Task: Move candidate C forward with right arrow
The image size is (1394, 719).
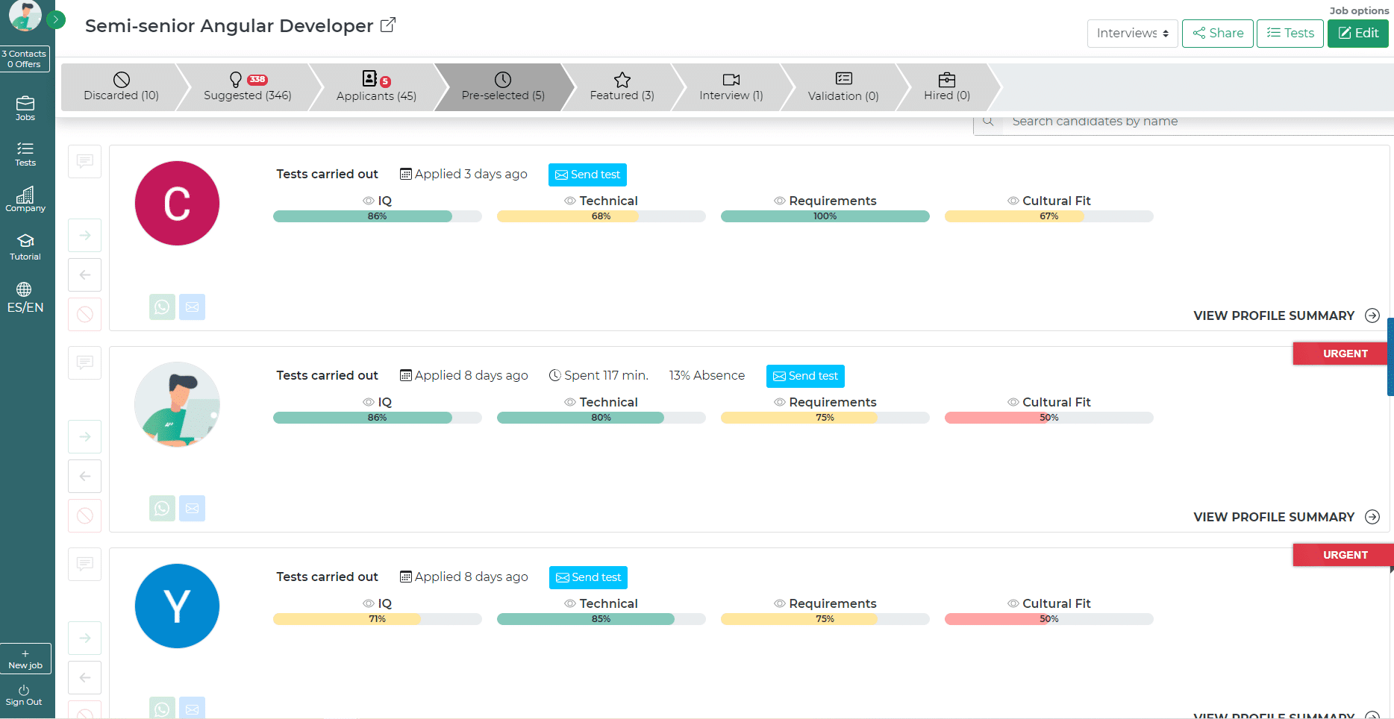Action: (85, 236)
